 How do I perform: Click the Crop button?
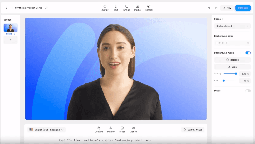(x=232, y=67)
